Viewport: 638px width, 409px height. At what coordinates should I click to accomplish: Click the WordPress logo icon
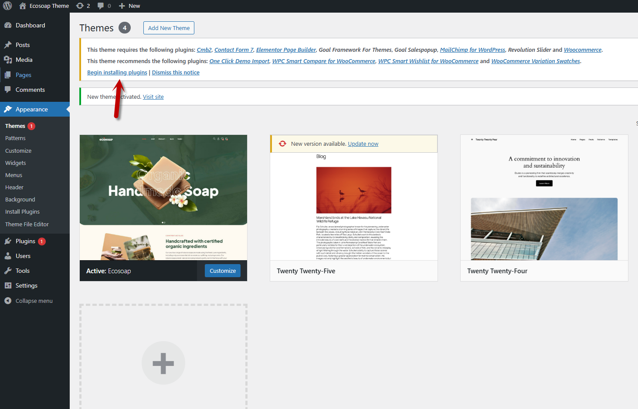7,6
